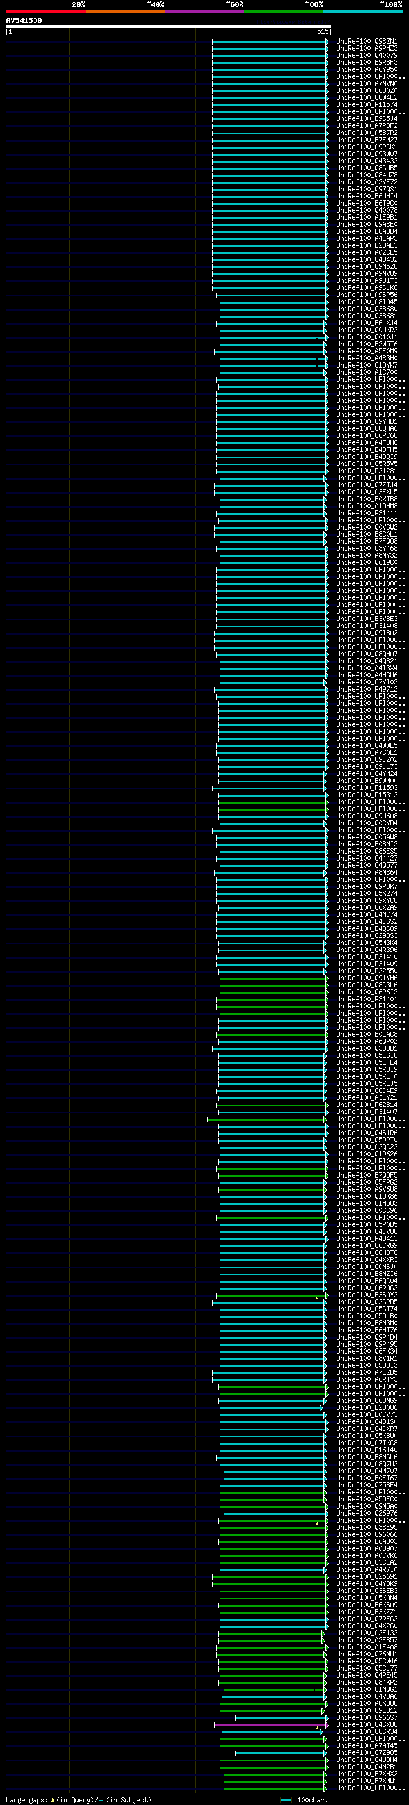Click label UniRef100_A2YE72

[367, 182]
